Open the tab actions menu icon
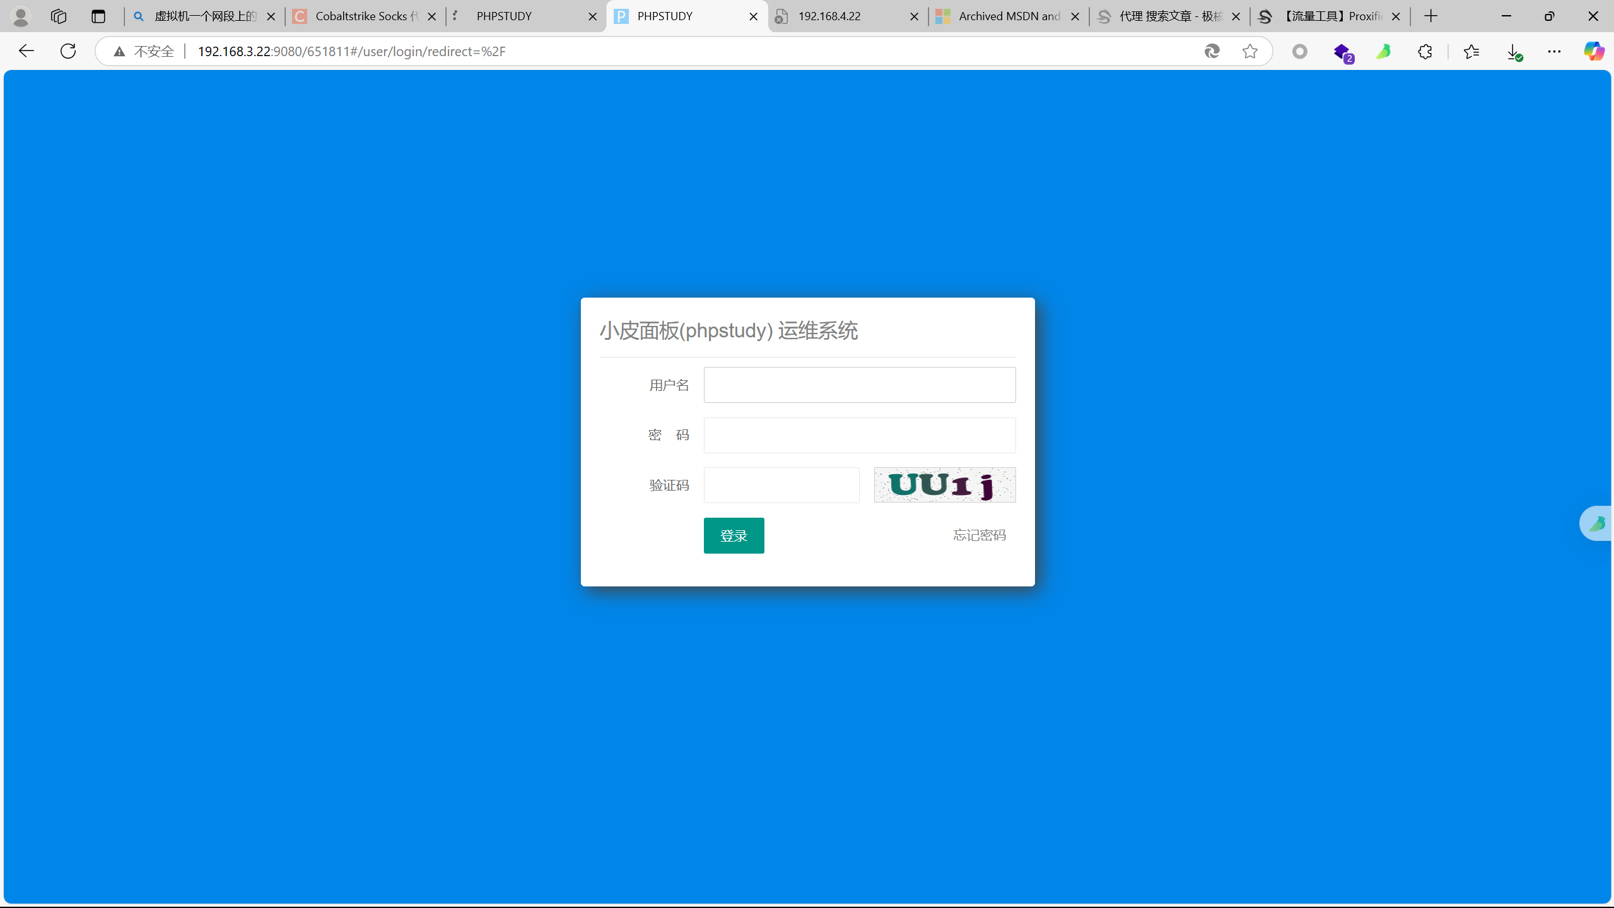 (98, 16)
